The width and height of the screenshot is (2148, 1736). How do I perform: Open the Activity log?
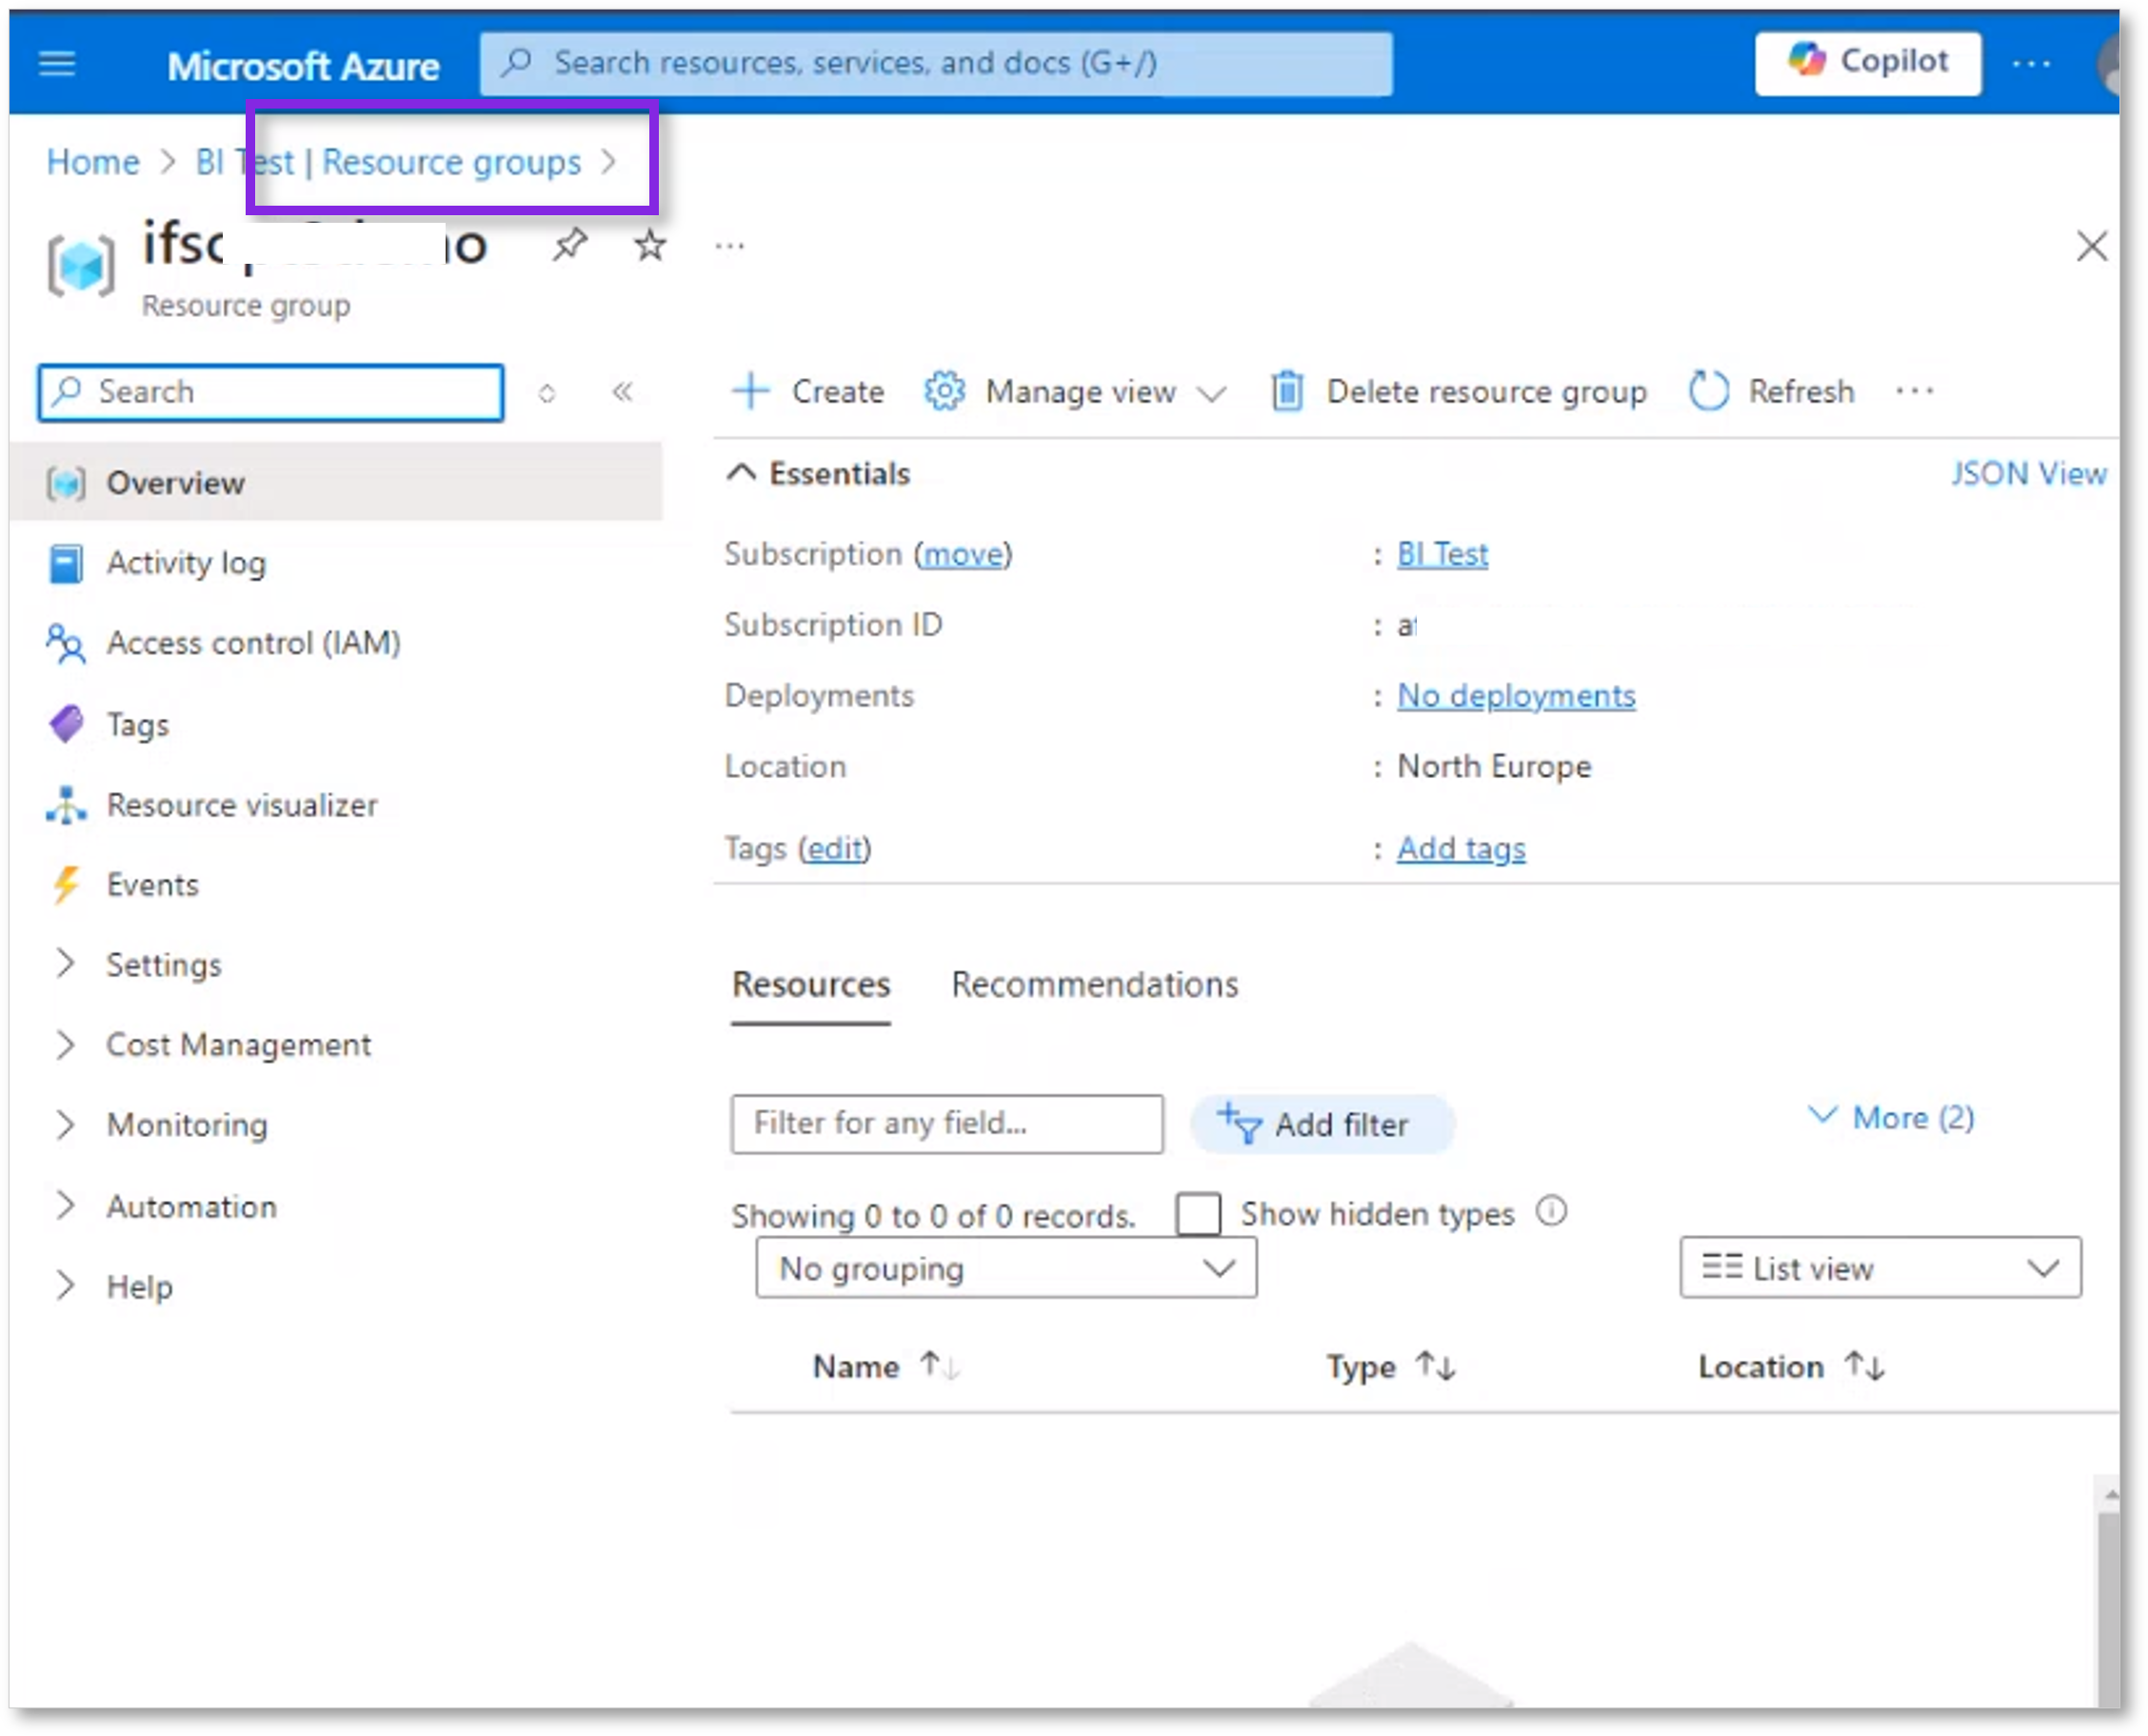pyautogui.click(x=185, y=562)
